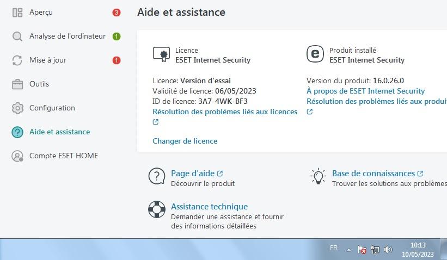Select the Compte ESET HOME user icon

pyautogui.click(x=17, y=156)
